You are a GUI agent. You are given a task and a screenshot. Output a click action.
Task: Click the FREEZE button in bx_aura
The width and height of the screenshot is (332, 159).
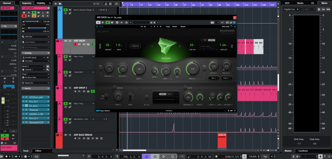point(136,46)
